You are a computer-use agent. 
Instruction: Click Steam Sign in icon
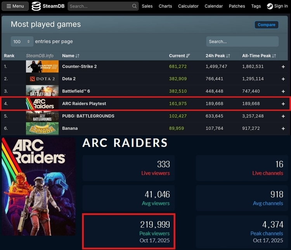coord(270,6)
